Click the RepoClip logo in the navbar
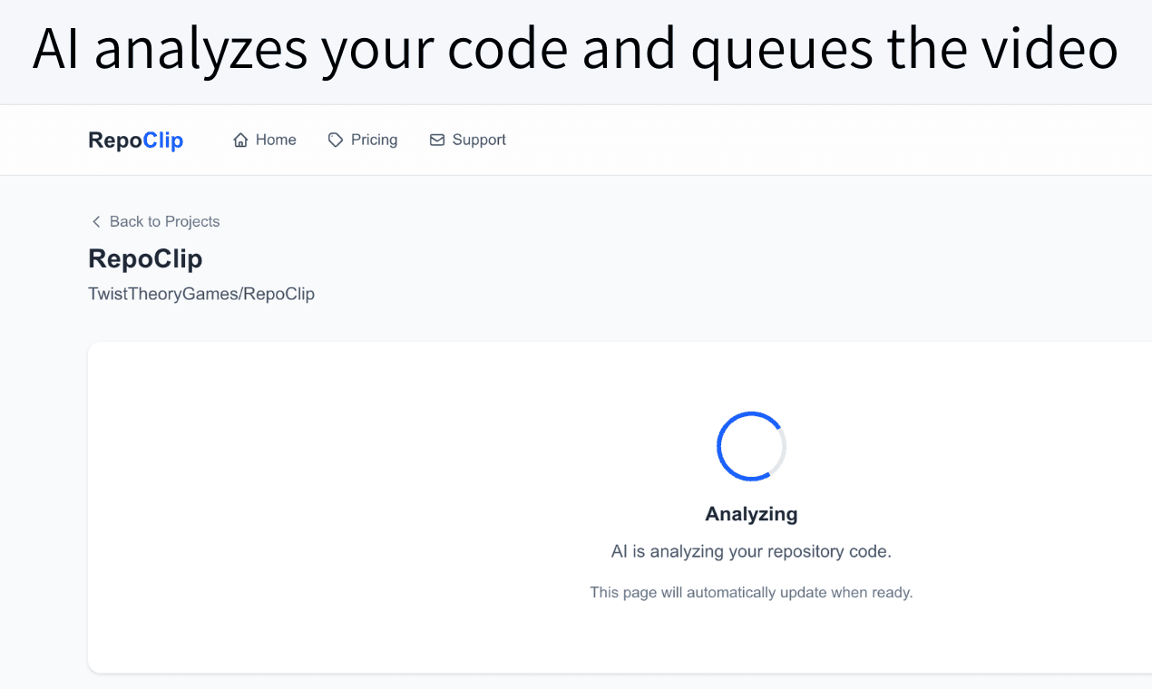 [x=135, y=141]
